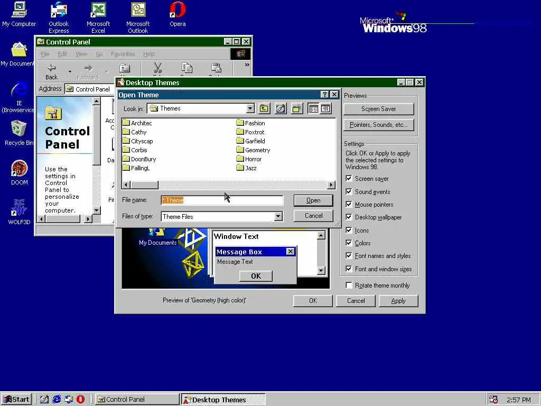541x406 pixels.
Task: Switch to List view in Open Theme
Action: (313, 108)
